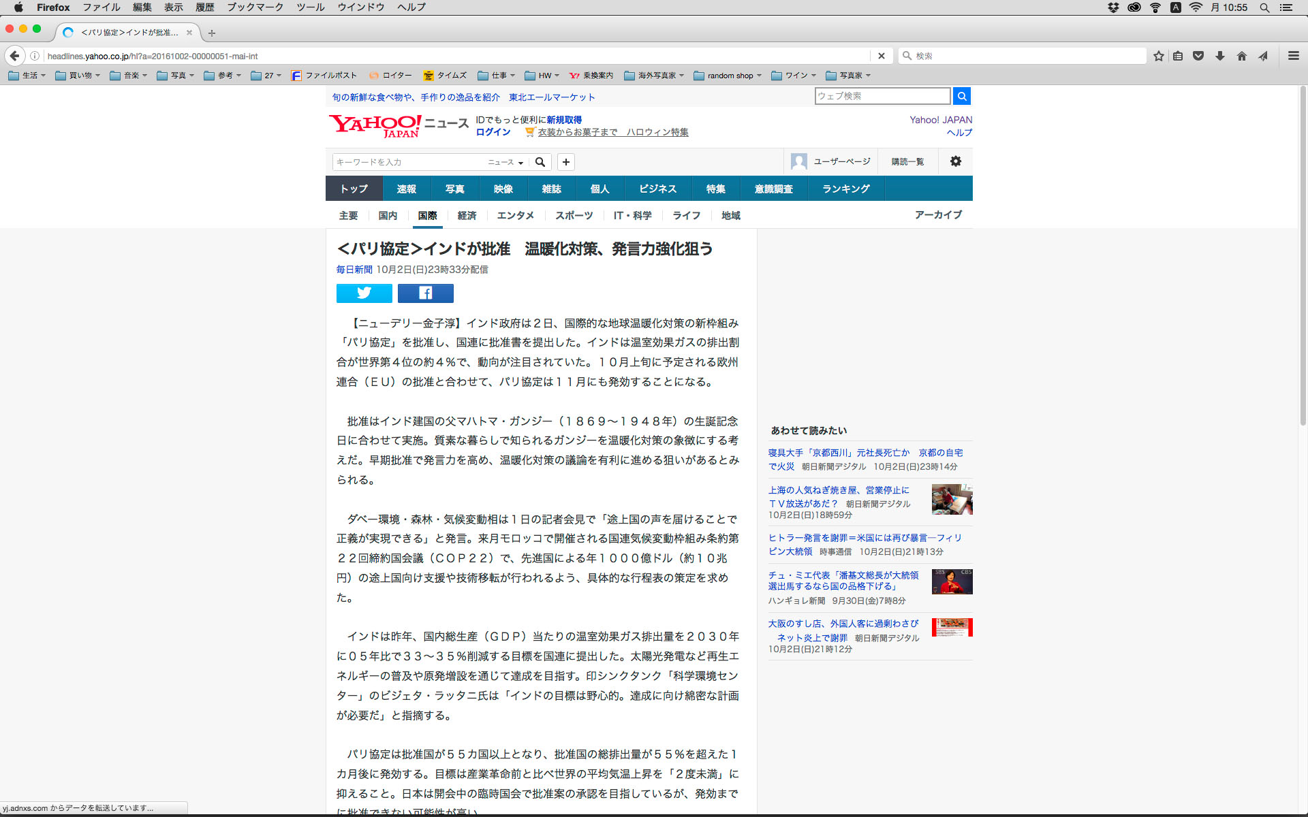Expand the ニュース search category dropdown

[x=505, y=162]
